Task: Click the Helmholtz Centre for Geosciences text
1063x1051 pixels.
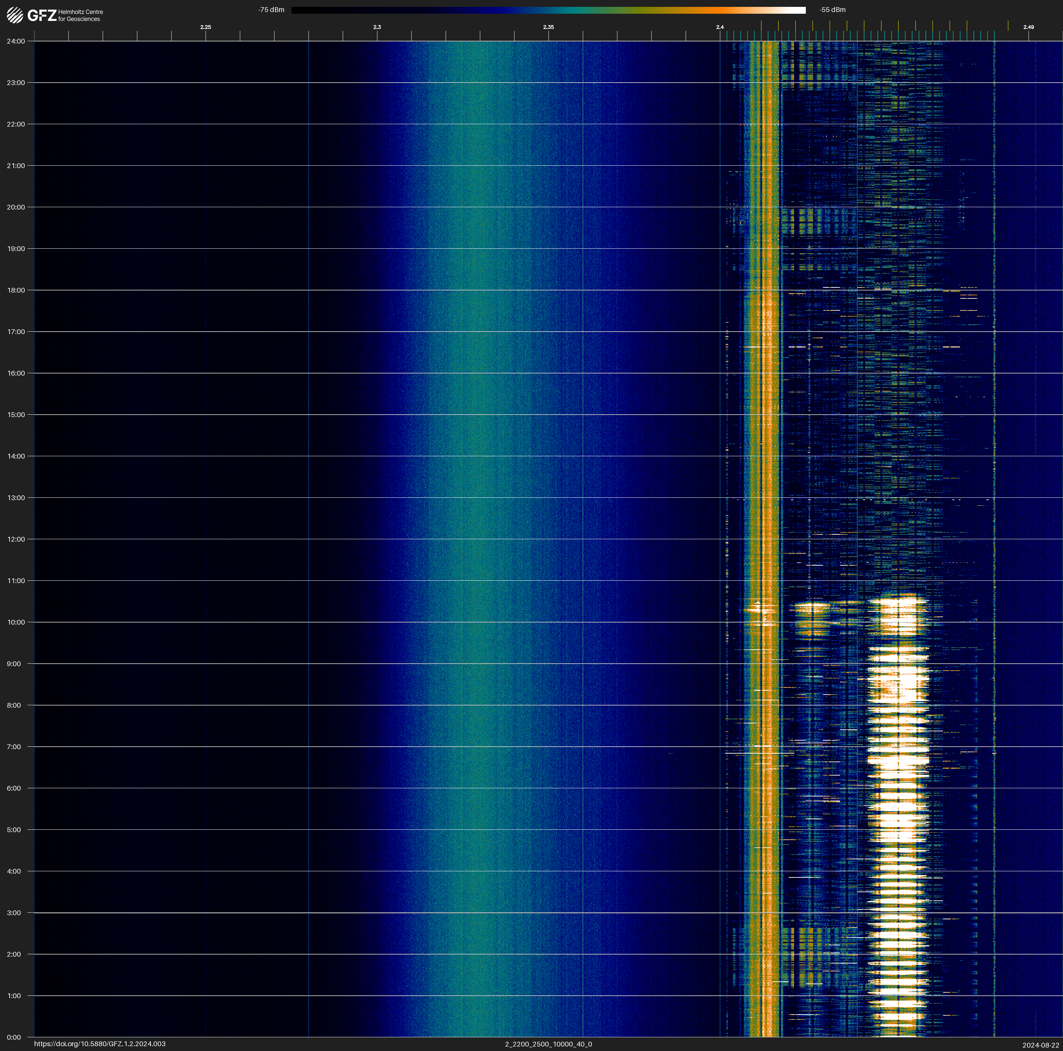Action: tap(80, 15)
